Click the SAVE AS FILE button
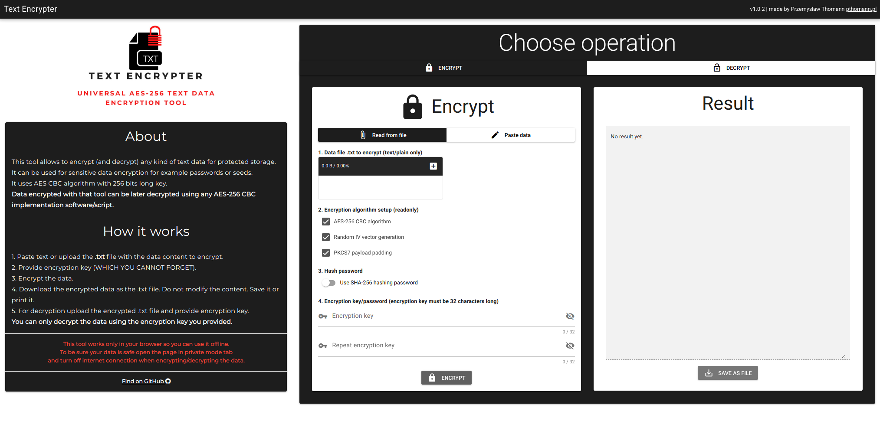The height and width of the screenshot is (421, 880). pos(728,373)
